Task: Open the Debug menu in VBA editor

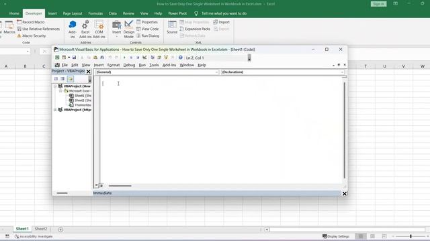Action: 129,65
